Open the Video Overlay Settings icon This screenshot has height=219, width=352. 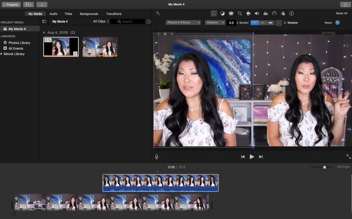(214, 14)
